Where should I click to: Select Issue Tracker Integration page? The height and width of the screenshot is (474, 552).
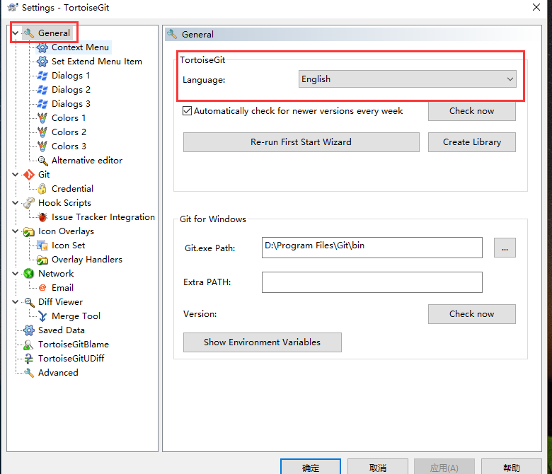pos(103,217)
